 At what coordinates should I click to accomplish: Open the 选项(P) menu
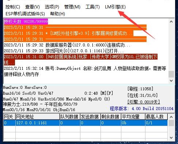pyautogui.click(x=52, y=7)
